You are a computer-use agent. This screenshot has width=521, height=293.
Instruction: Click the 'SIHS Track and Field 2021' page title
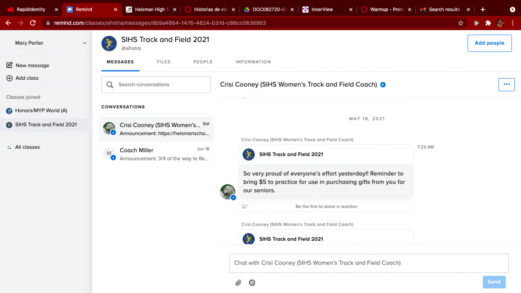coord(165,39)
